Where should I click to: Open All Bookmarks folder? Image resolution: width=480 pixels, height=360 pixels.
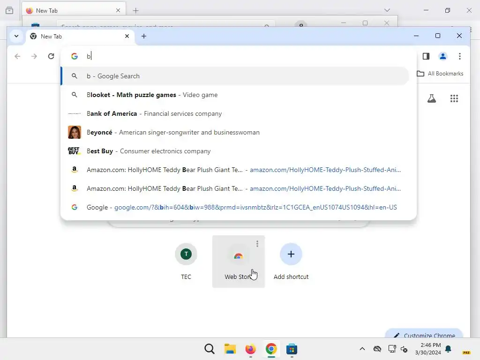tap(440, 74)
